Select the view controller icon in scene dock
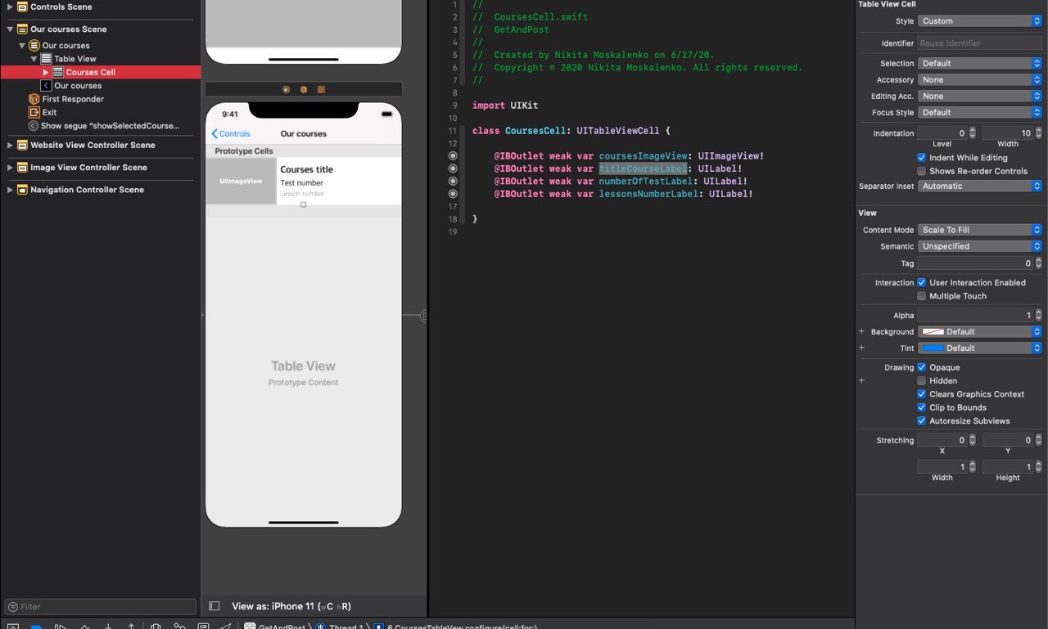This screenshot has width=1048, height=629. tap(286, 89)
